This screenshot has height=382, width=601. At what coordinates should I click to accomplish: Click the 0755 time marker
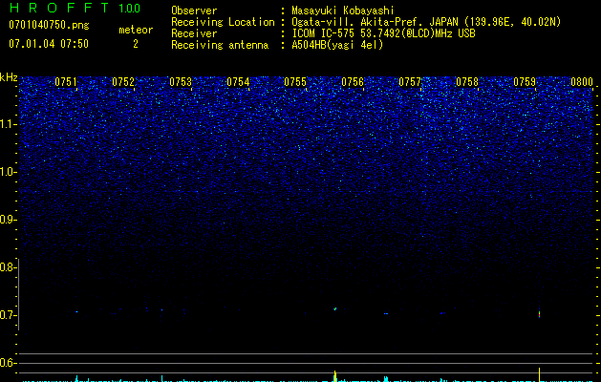pyautogui.click(x=295, y=82)
